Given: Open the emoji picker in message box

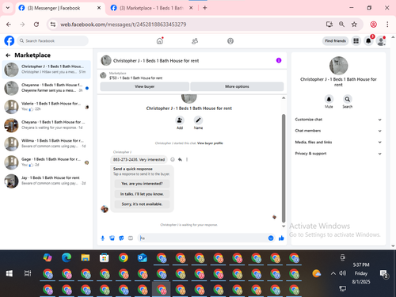Looking at the screenshot, I should point(271,238).
